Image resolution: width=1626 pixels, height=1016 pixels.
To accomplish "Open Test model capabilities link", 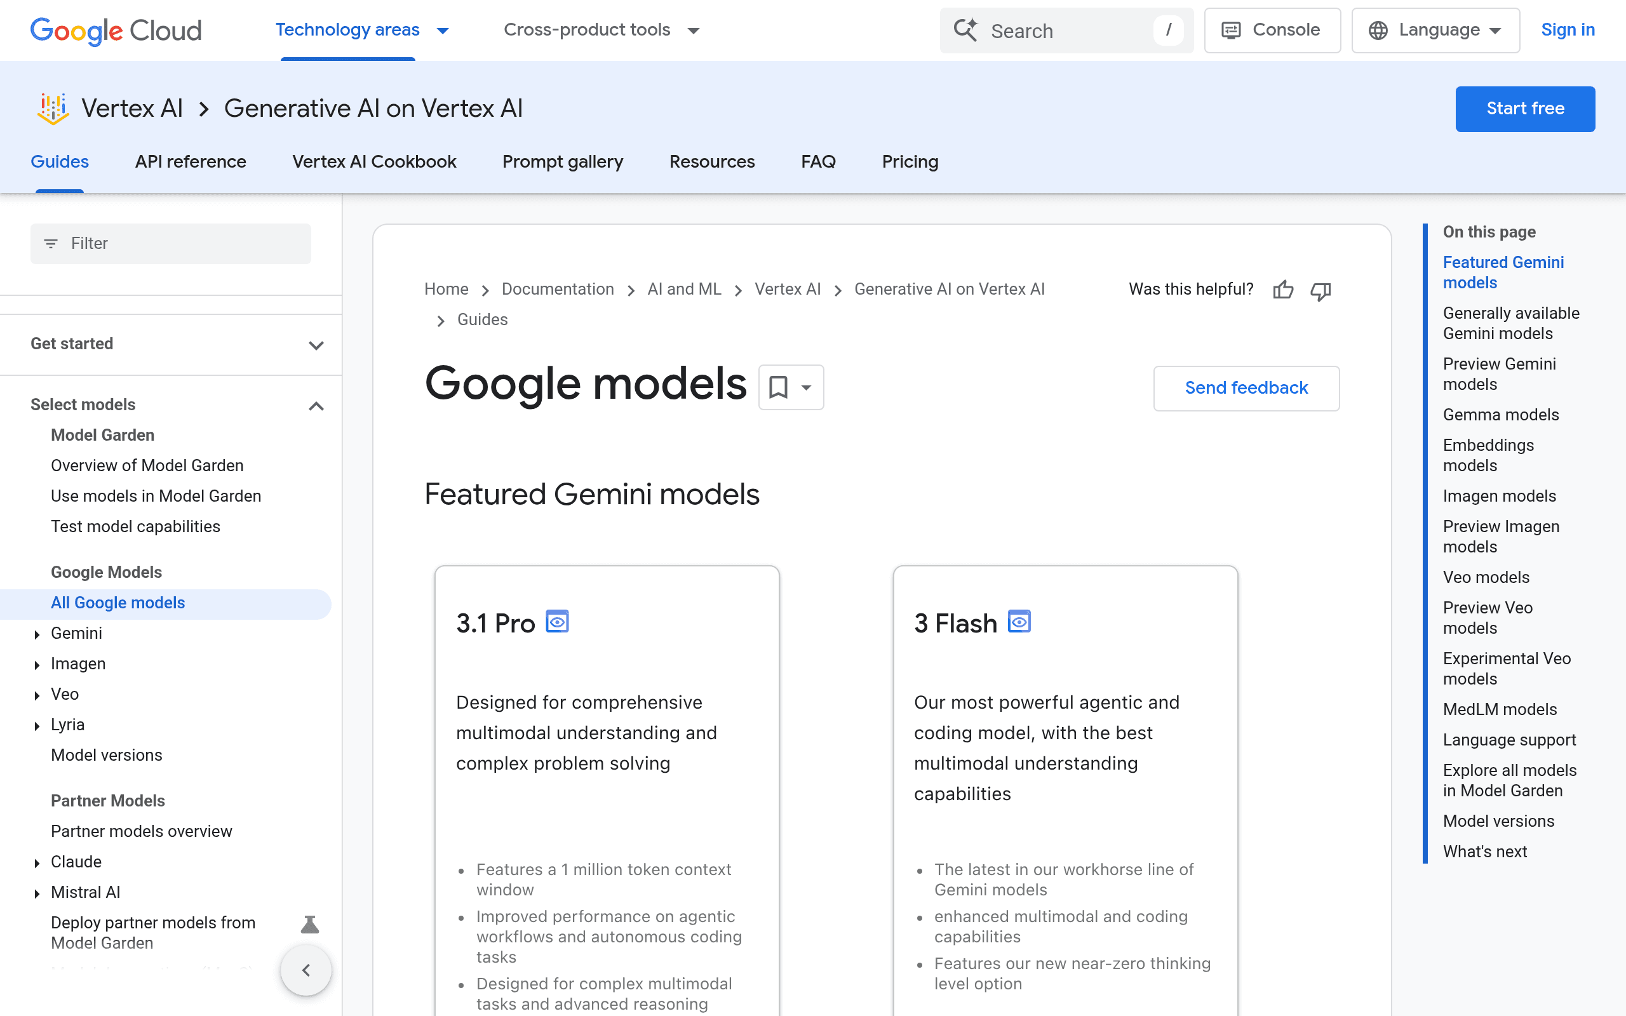I will [x=136, y=526].
